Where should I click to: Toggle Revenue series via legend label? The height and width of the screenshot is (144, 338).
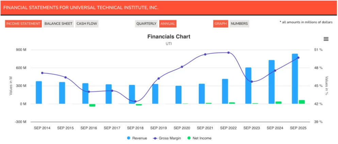(x=140, y=138)
